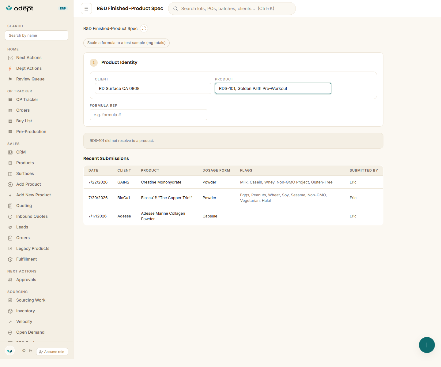441x367 pixels.
Task: Click the log out icon beside Assume role
Action: point(31,351)
